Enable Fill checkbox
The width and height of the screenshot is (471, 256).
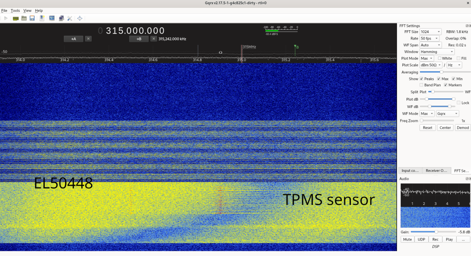coord(459,58)
